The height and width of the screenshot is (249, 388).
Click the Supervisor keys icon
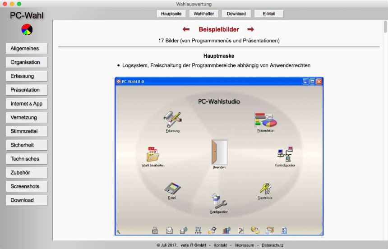(265, 189)
